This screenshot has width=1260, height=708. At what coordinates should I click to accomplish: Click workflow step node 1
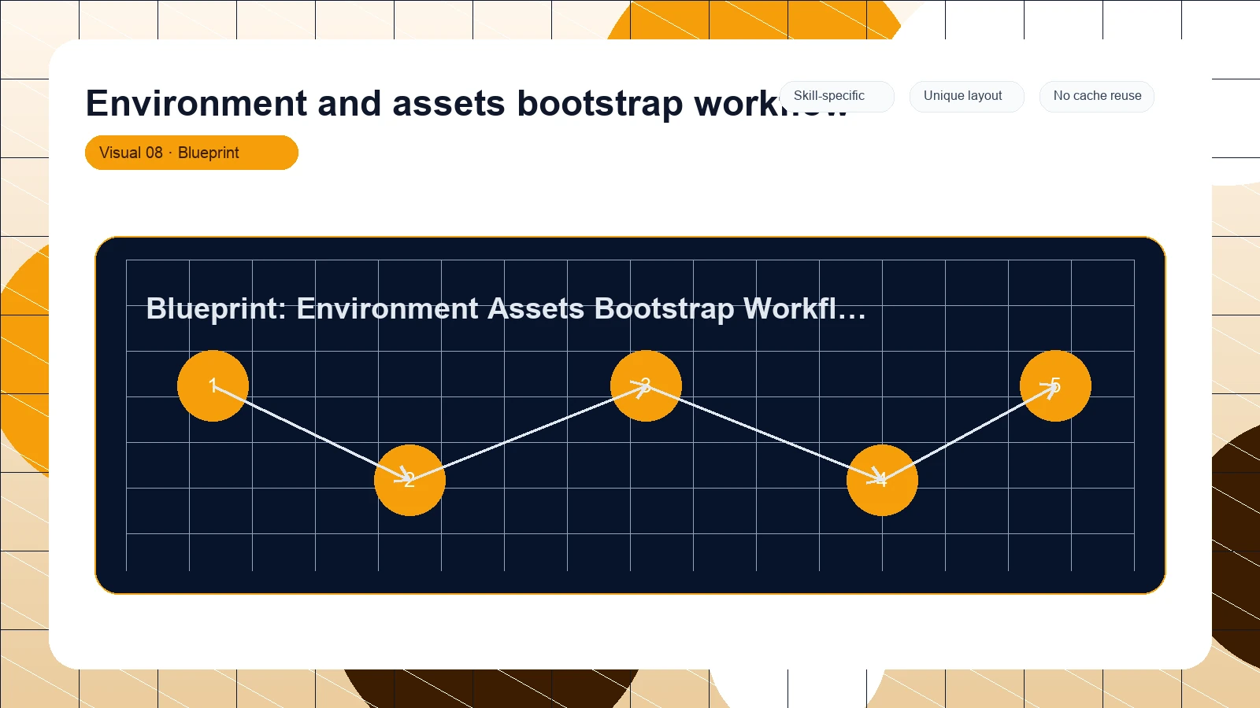coord(213,385)
